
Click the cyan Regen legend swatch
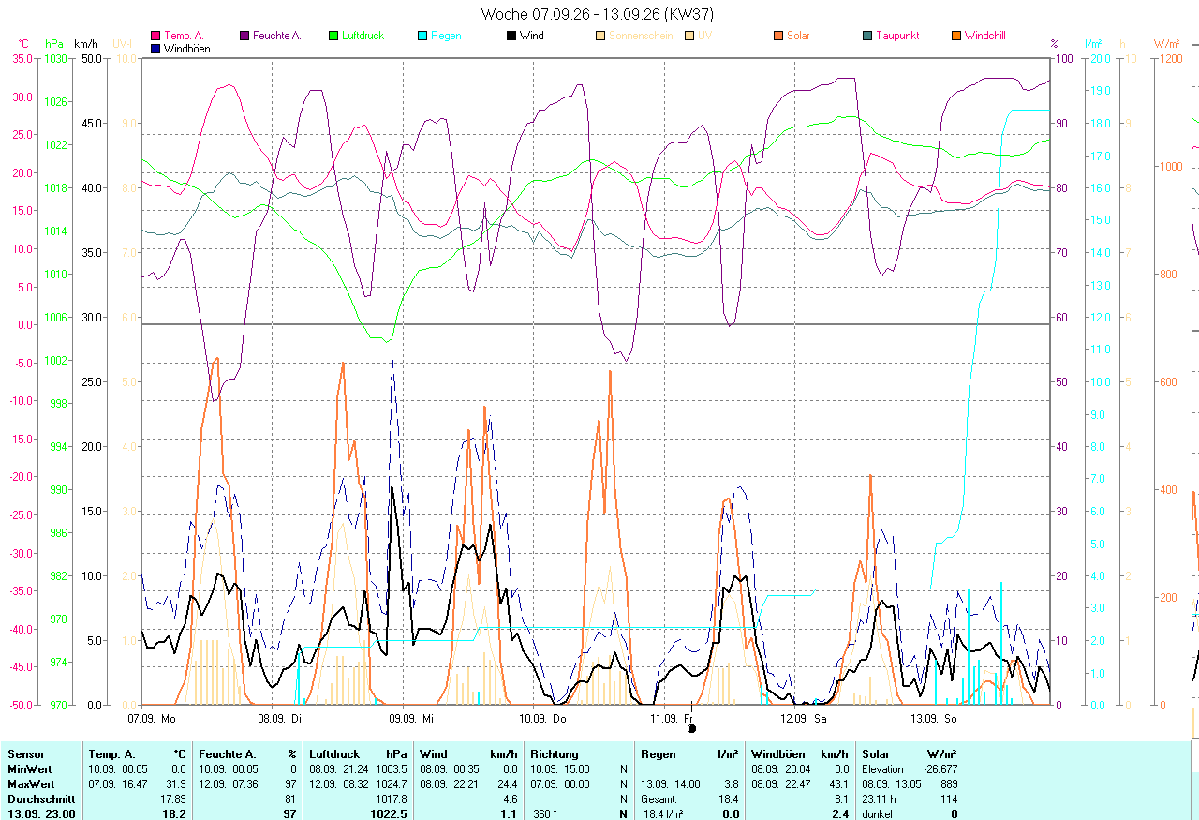coord(422,36)
